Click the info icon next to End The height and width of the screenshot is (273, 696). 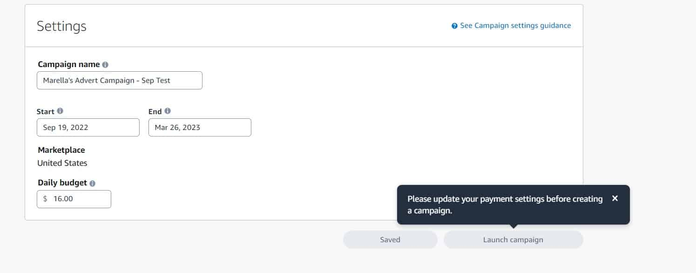point(168,111)
